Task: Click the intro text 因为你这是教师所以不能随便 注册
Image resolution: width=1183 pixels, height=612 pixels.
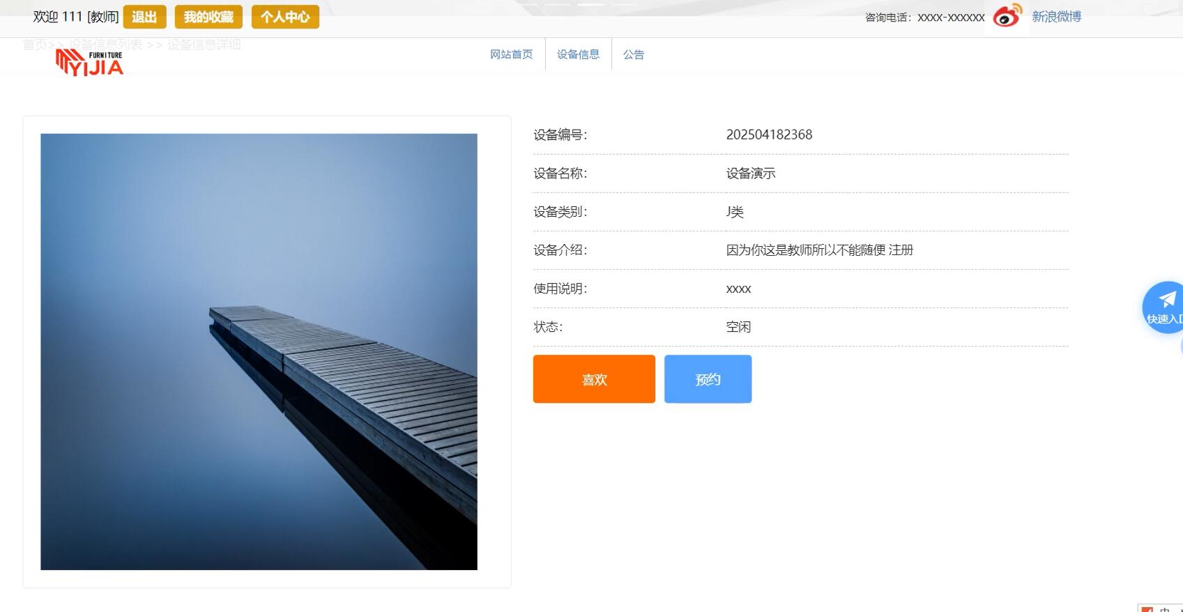Action: pos(820,250)
